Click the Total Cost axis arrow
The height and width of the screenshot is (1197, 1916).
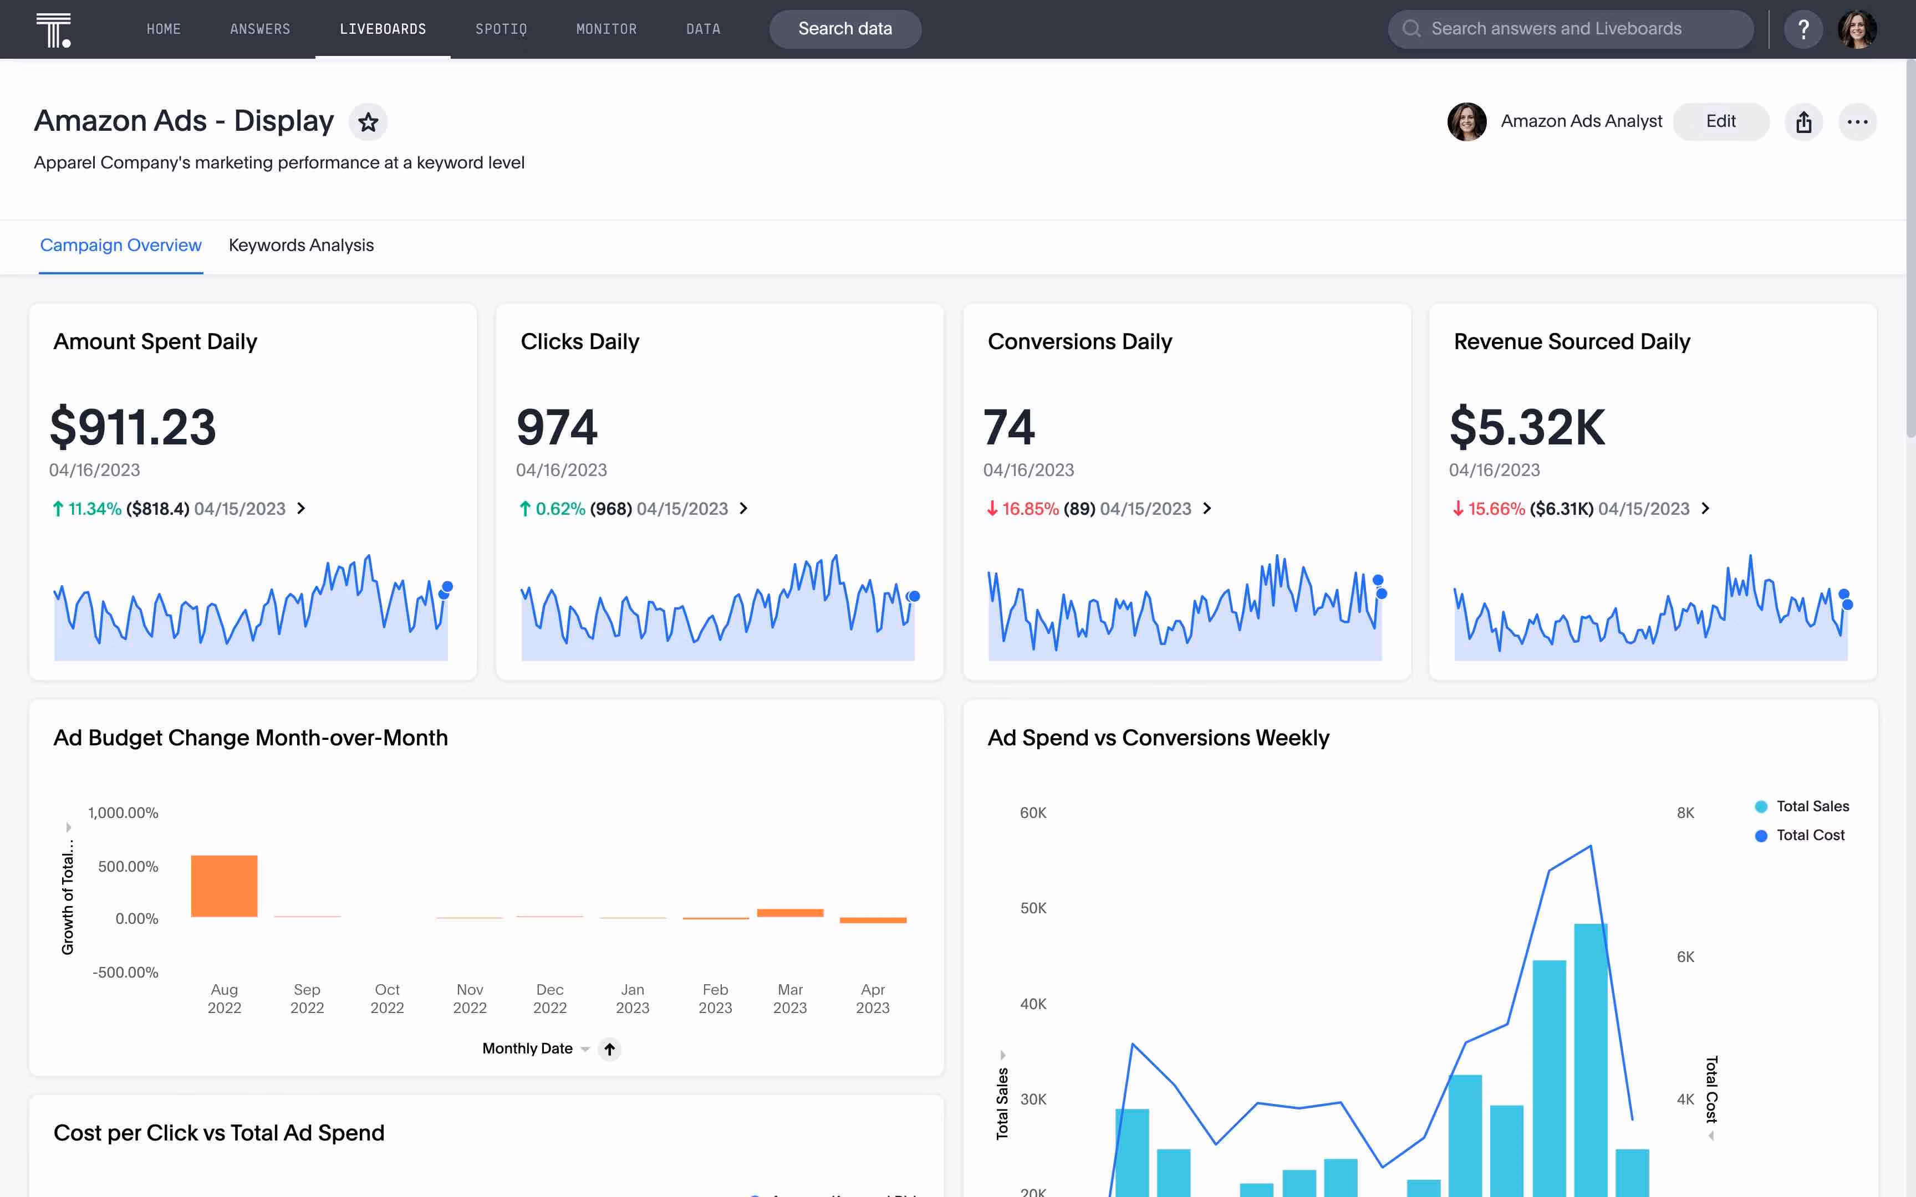coord(1711,1136)
